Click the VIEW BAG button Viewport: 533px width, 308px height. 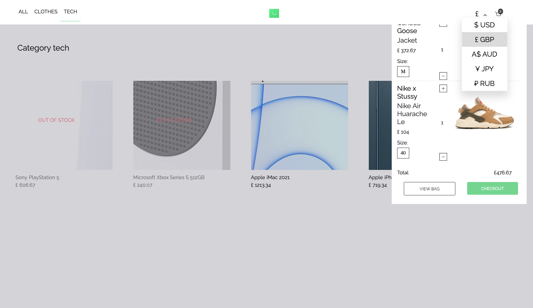click(x=430, y=189)
